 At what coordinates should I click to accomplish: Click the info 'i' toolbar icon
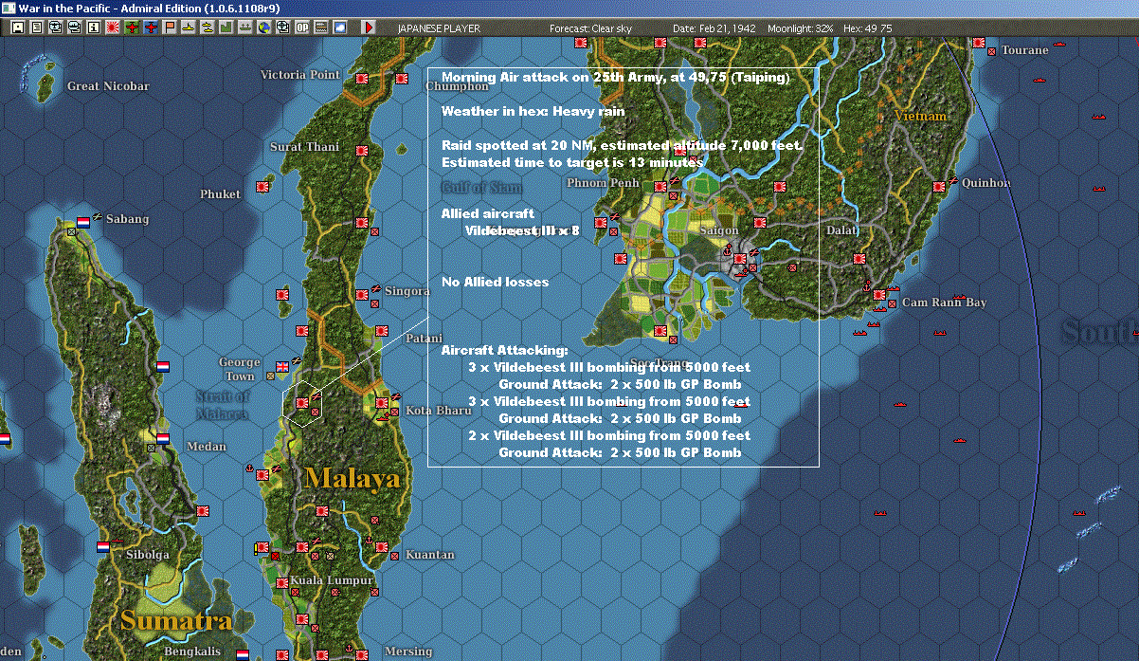(x=93, y=28)
